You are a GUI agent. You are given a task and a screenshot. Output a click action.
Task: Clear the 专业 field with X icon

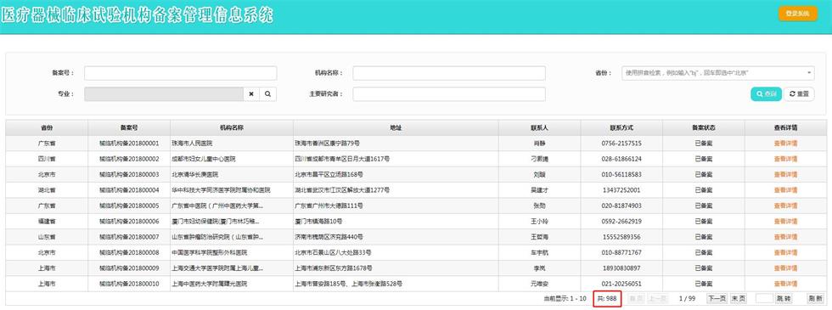[251, 94]
